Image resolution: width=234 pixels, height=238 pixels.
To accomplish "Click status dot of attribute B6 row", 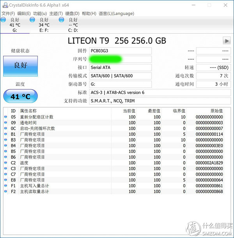I will (x=5, y=157).
